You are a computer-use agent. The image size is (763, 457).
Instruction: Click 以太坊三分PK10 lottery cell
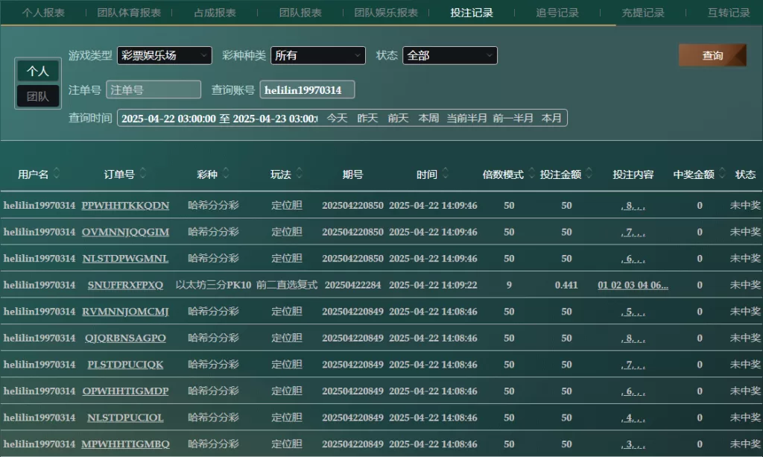pyautogui.click(x=213, y=286)
